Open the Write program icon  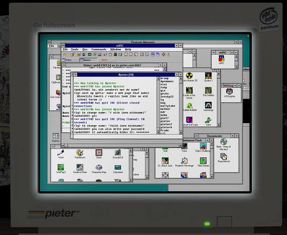61,154
